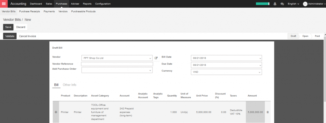Open the Reports menu
This screenshot has width=326, height=123.
(x=87, y=4)
